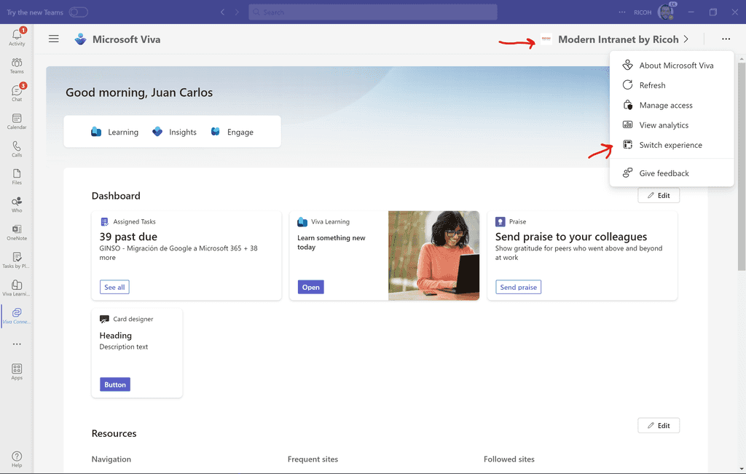
Task: Open the Assigned Tasks card title
Action: pyautogui.click(x=134, y=221)
